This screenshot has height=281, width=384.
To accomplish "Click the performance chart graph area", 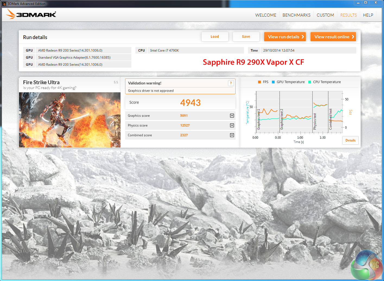I will [x=299, y=112].
